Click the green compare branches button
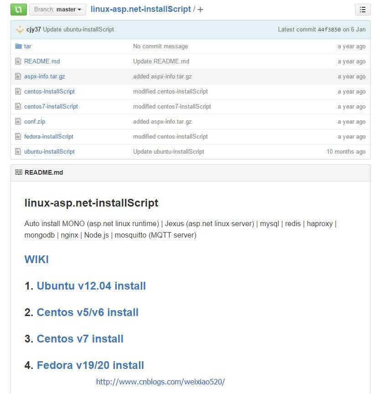The width and height of the screenshot is (377, 394). point(19,10)
